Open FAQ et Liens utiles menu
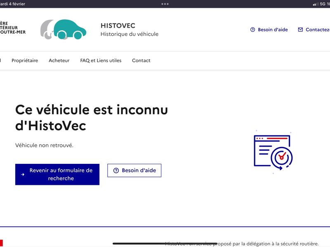 pyautogui.click(x=101, y=61)
